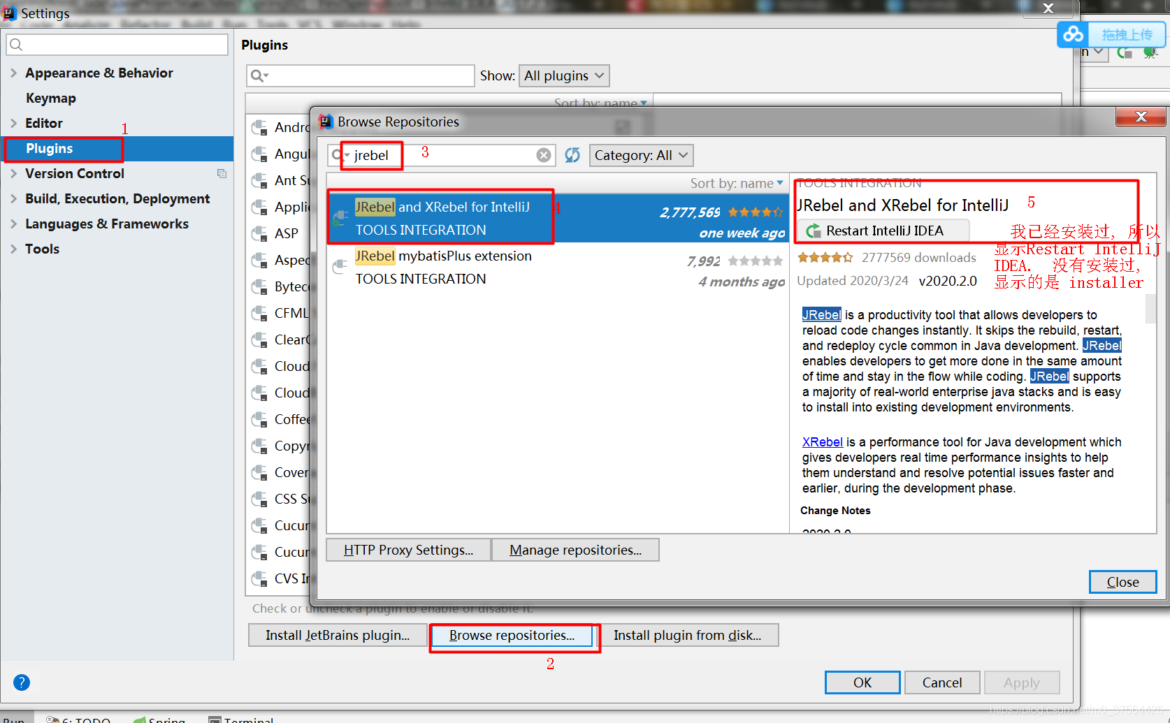Click the Plugins filter search field
The image size is (1170, 723).
pos(361,75)
